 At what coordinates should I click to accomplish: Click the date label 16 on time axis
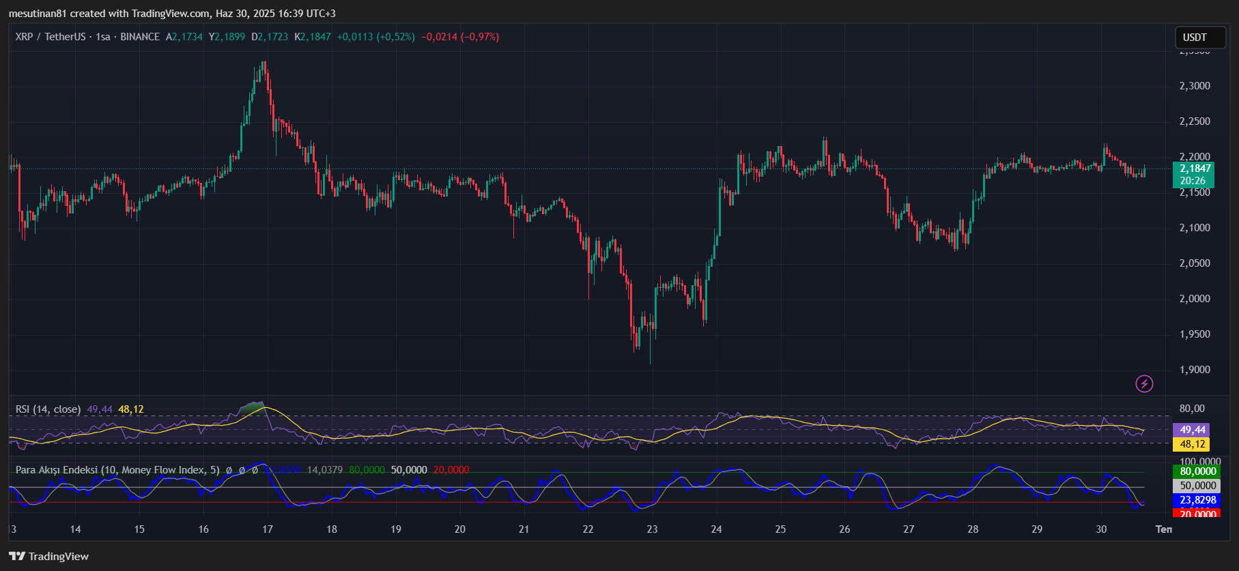point(203,529)
